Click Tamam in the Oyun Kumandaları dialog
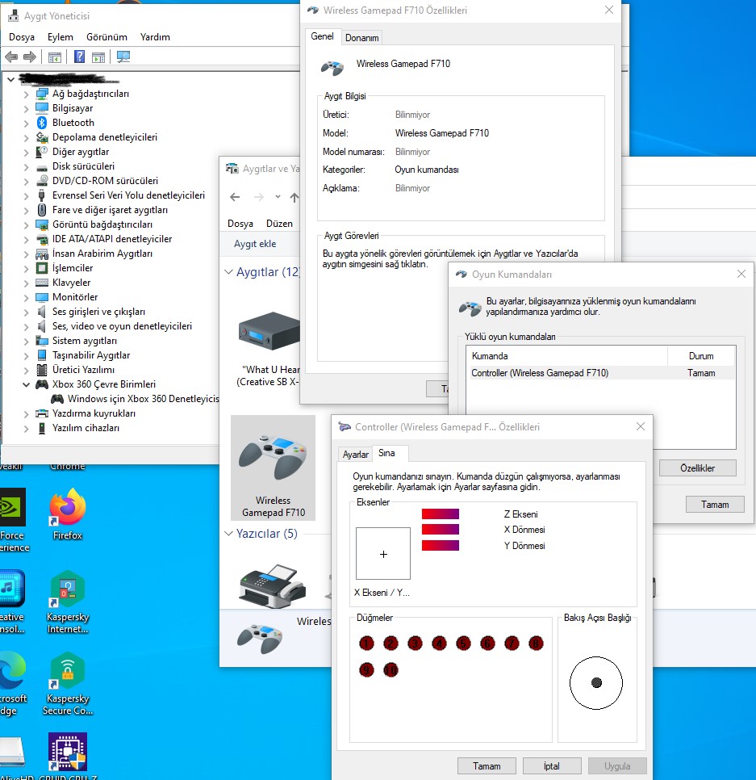Screen dimensions: 756x780 tap(715, 505)
